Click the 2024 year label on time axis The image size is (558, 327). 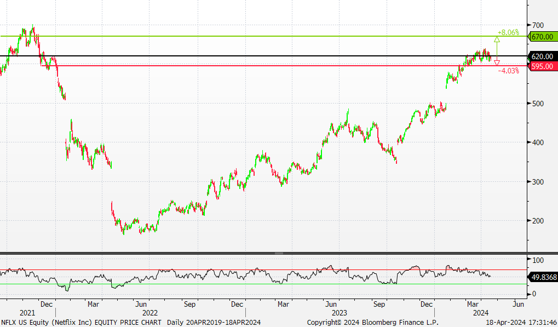pyautogui.click(x=480, y=313)
